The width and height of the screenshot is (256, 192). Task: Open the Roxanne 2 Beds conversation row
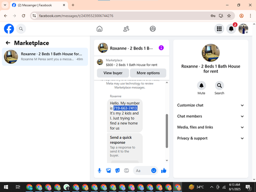coord(45,57)
